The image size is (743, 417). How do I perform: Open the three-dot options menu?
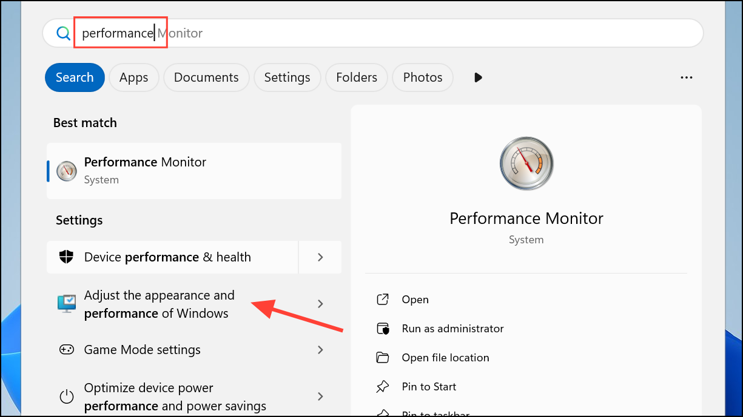[687, 77]
